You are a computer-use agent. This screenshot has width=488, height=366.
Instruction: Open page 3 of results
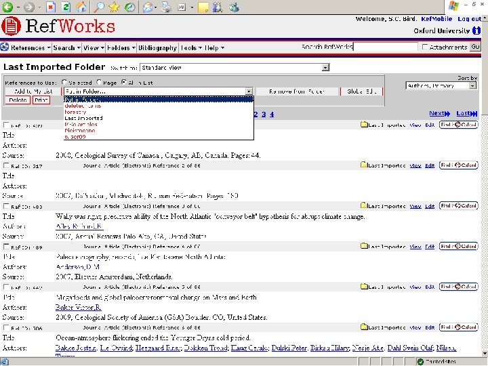[x=264, y=115]
